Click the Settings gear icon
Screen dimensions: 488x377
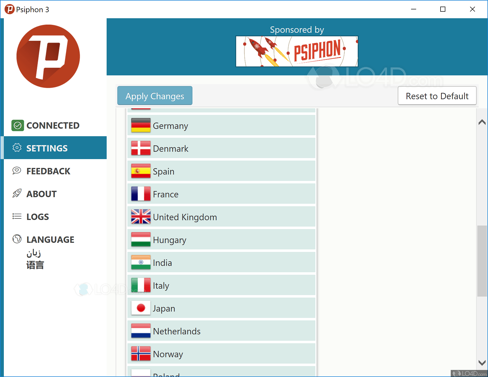pyautogui.click(x=17, y=148)
